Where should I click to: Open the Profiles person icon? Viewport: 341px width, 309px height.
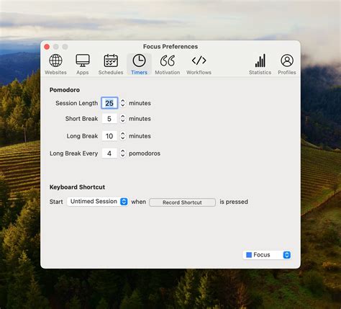(x=287, y=61)
